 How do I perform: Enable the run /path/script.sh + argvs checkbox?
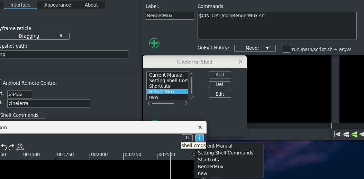point(286,49)
